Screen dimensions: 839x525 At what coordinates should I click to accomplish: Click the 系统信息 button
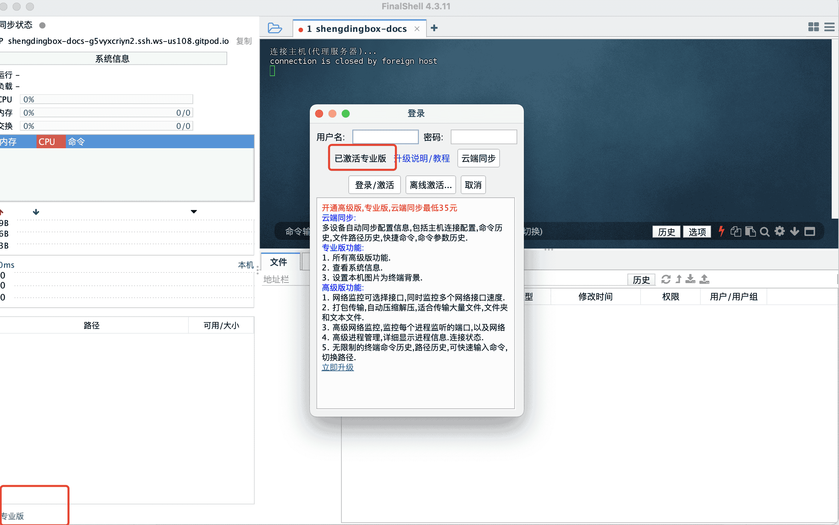[x=112, y=59]
